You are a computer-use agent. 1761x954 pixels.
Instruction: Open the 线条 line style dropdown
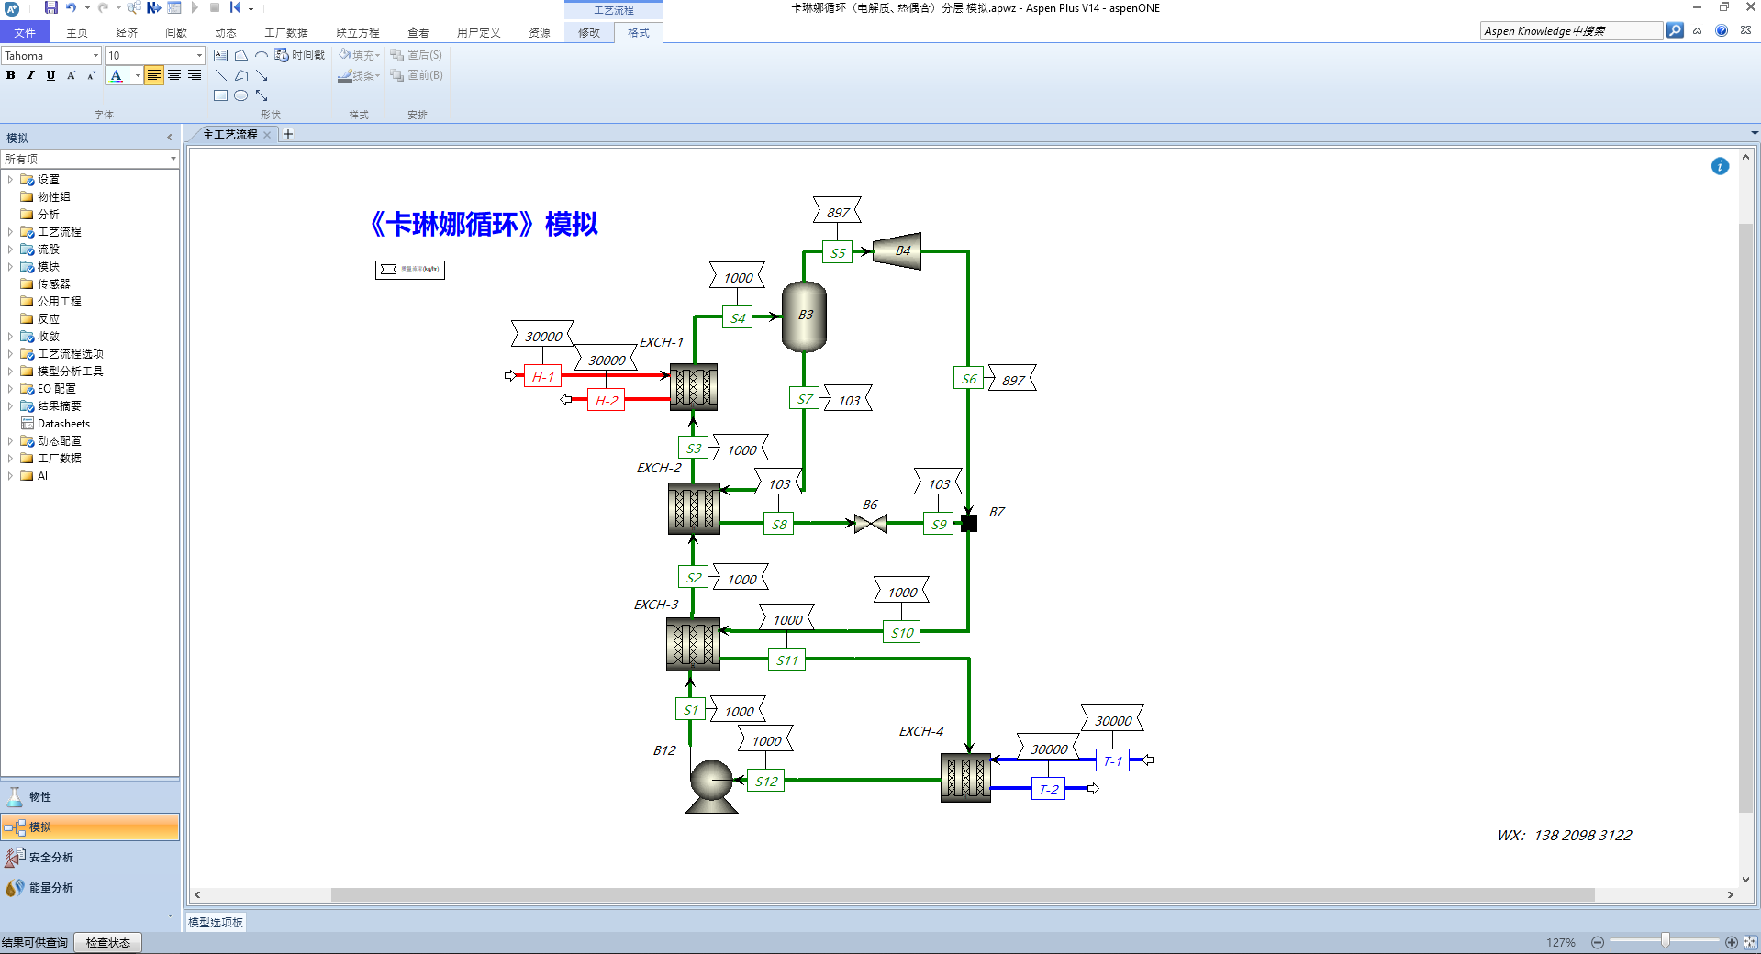pyautogui.click(x=359, y=75)
